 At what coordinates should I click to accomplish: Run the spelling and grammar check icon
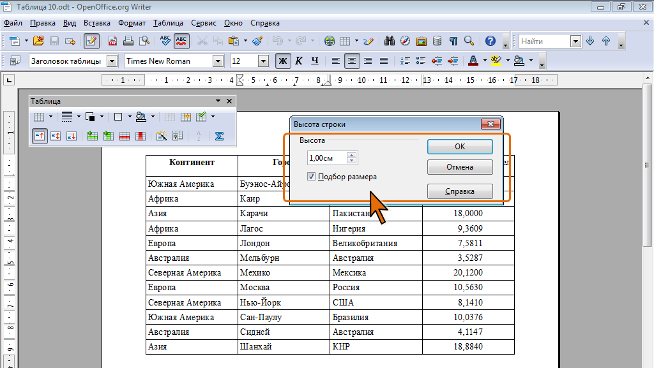coord(165,41)
